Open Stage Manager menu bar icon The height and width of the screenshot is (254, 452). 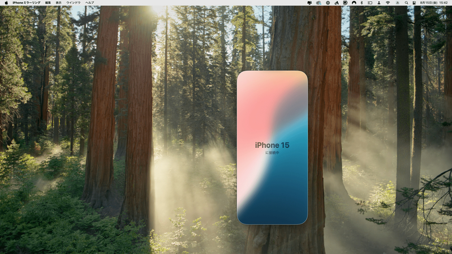click(370, 3)
